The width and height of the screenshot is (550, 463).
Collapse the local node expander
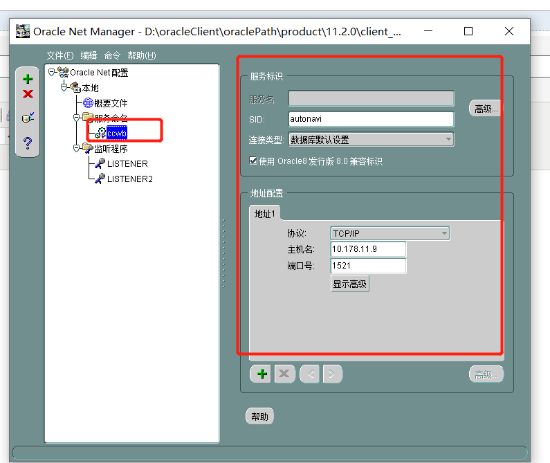pyautogui.click(x=64, y=87)
